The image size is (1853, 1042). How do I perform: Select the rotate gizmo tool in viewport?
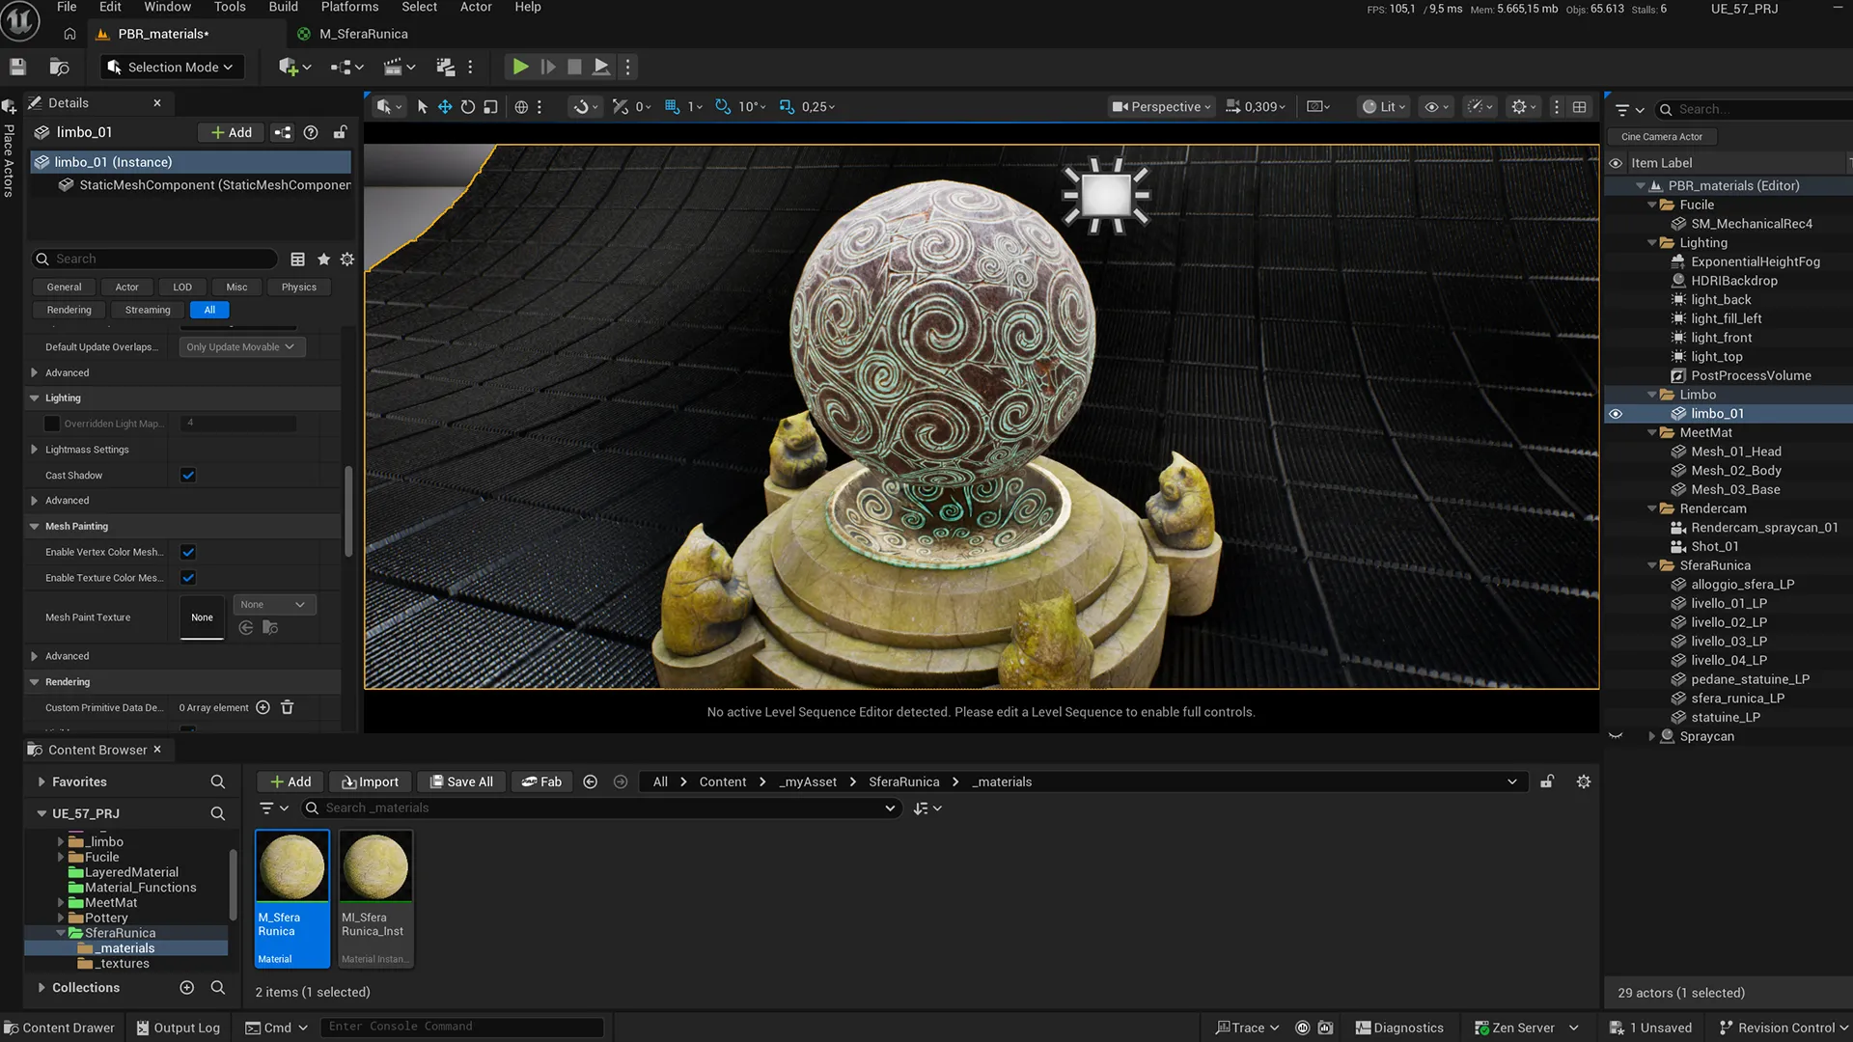[x=468, y=107]
